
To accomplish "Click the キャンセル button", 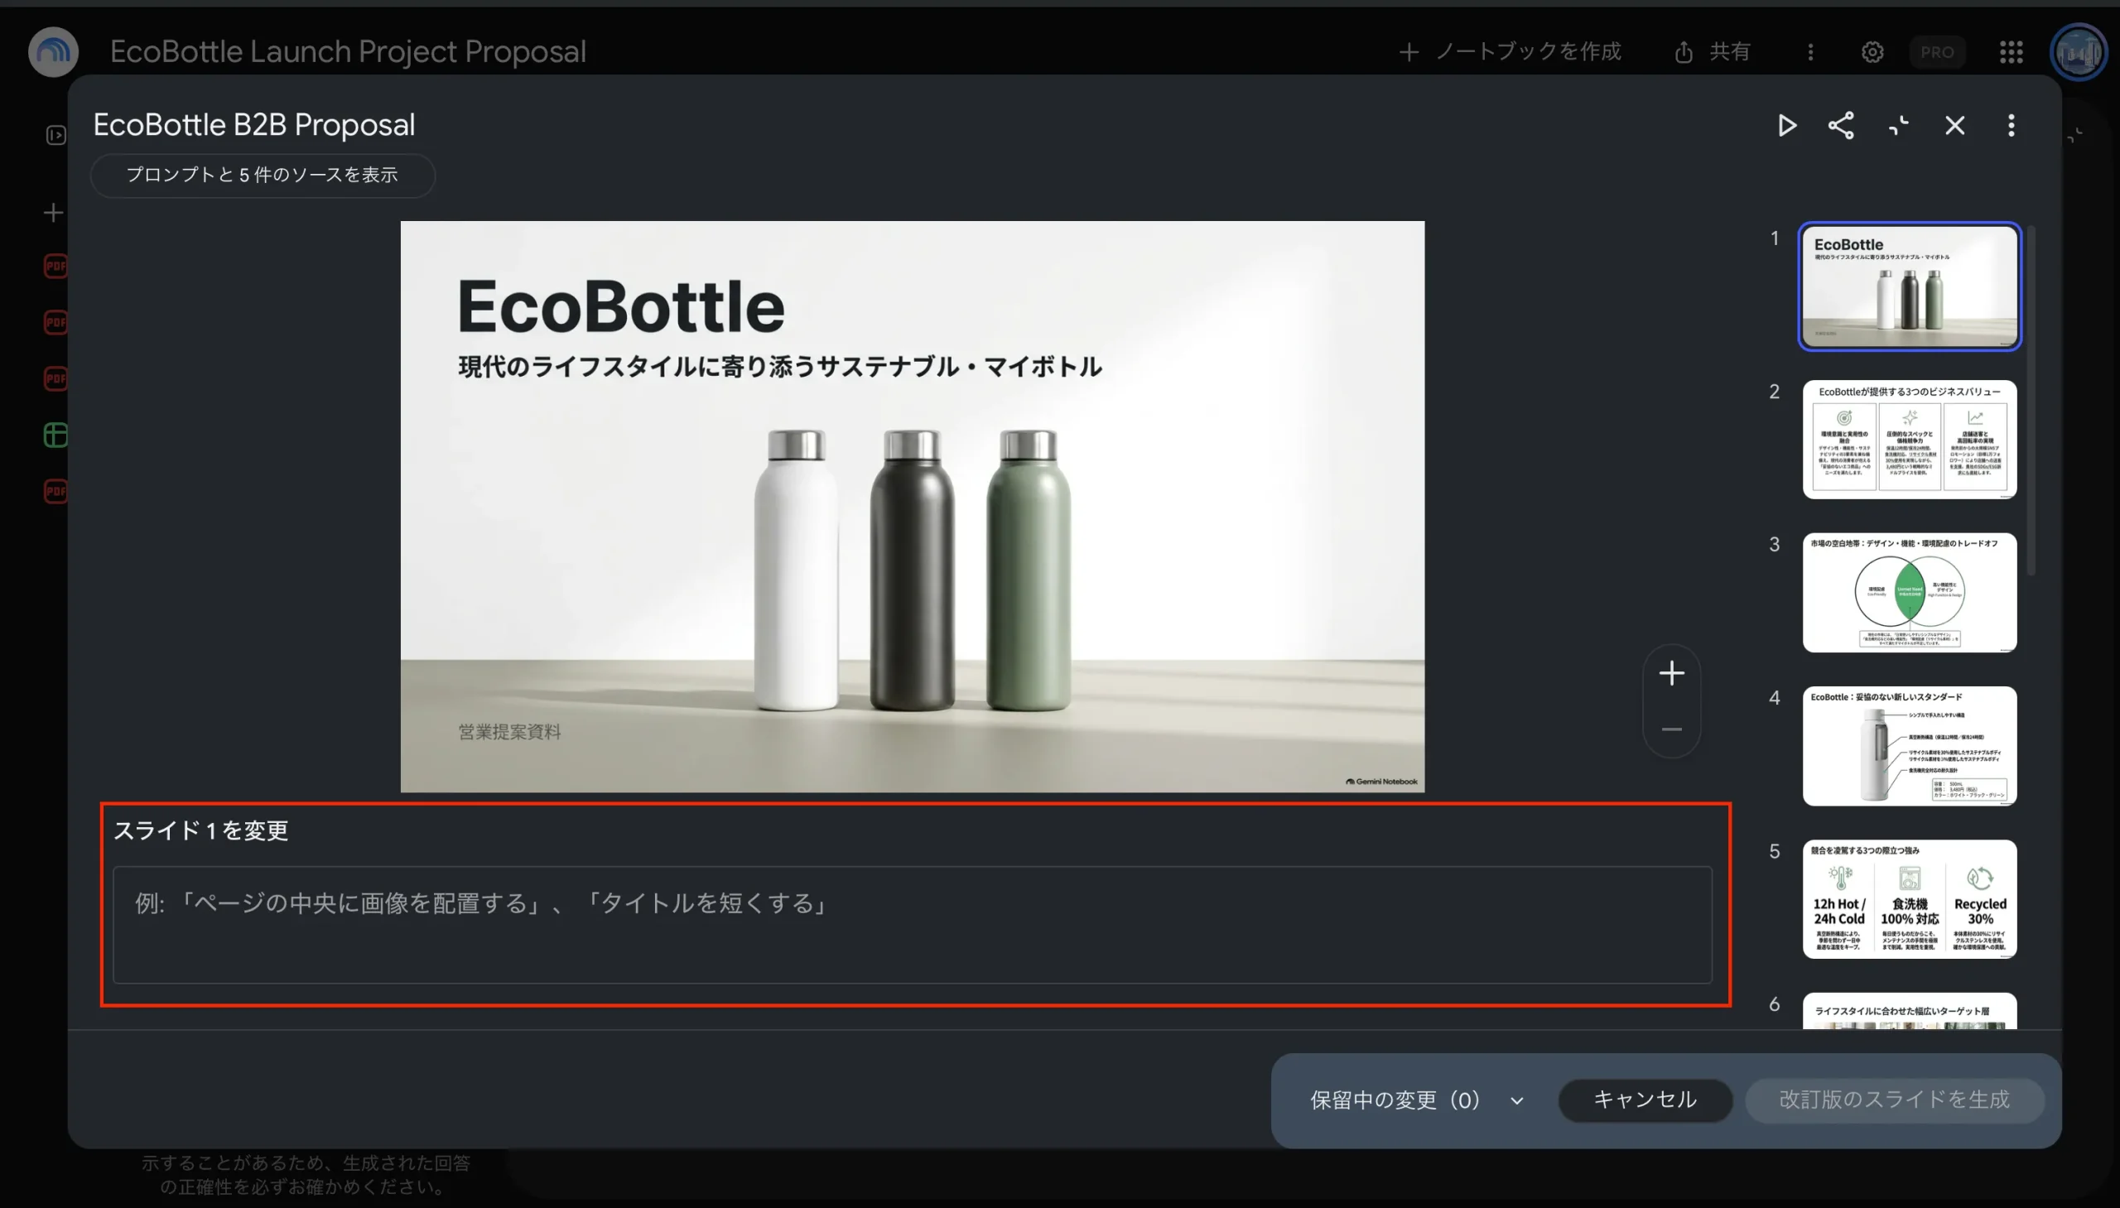I will (1645, 1100).
